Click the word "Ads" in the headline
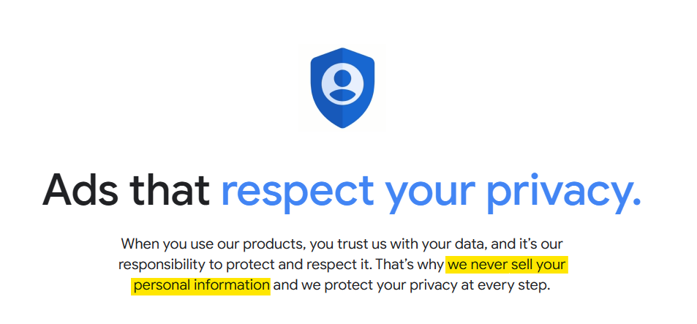This screenshot has width=697, height=324. pos(80,190)
